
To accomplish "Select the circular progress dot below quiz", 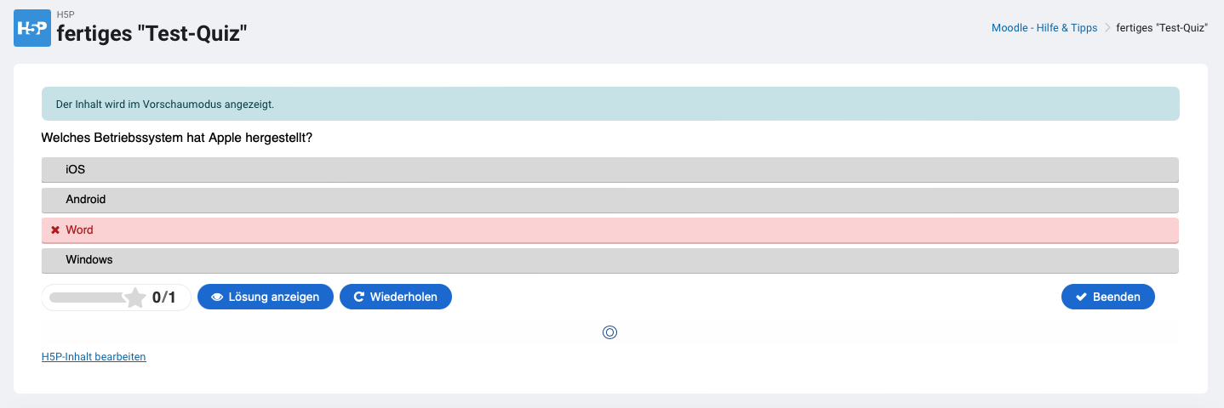I will click(609, 332).
